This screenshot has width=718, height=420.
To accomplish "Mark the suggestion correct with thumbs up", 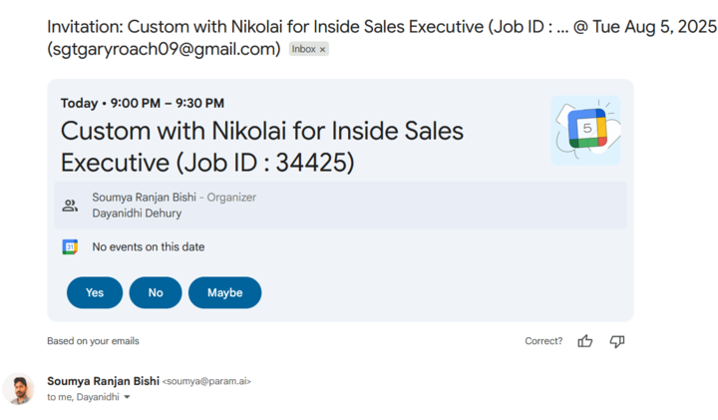I will (x=585, y=341).
